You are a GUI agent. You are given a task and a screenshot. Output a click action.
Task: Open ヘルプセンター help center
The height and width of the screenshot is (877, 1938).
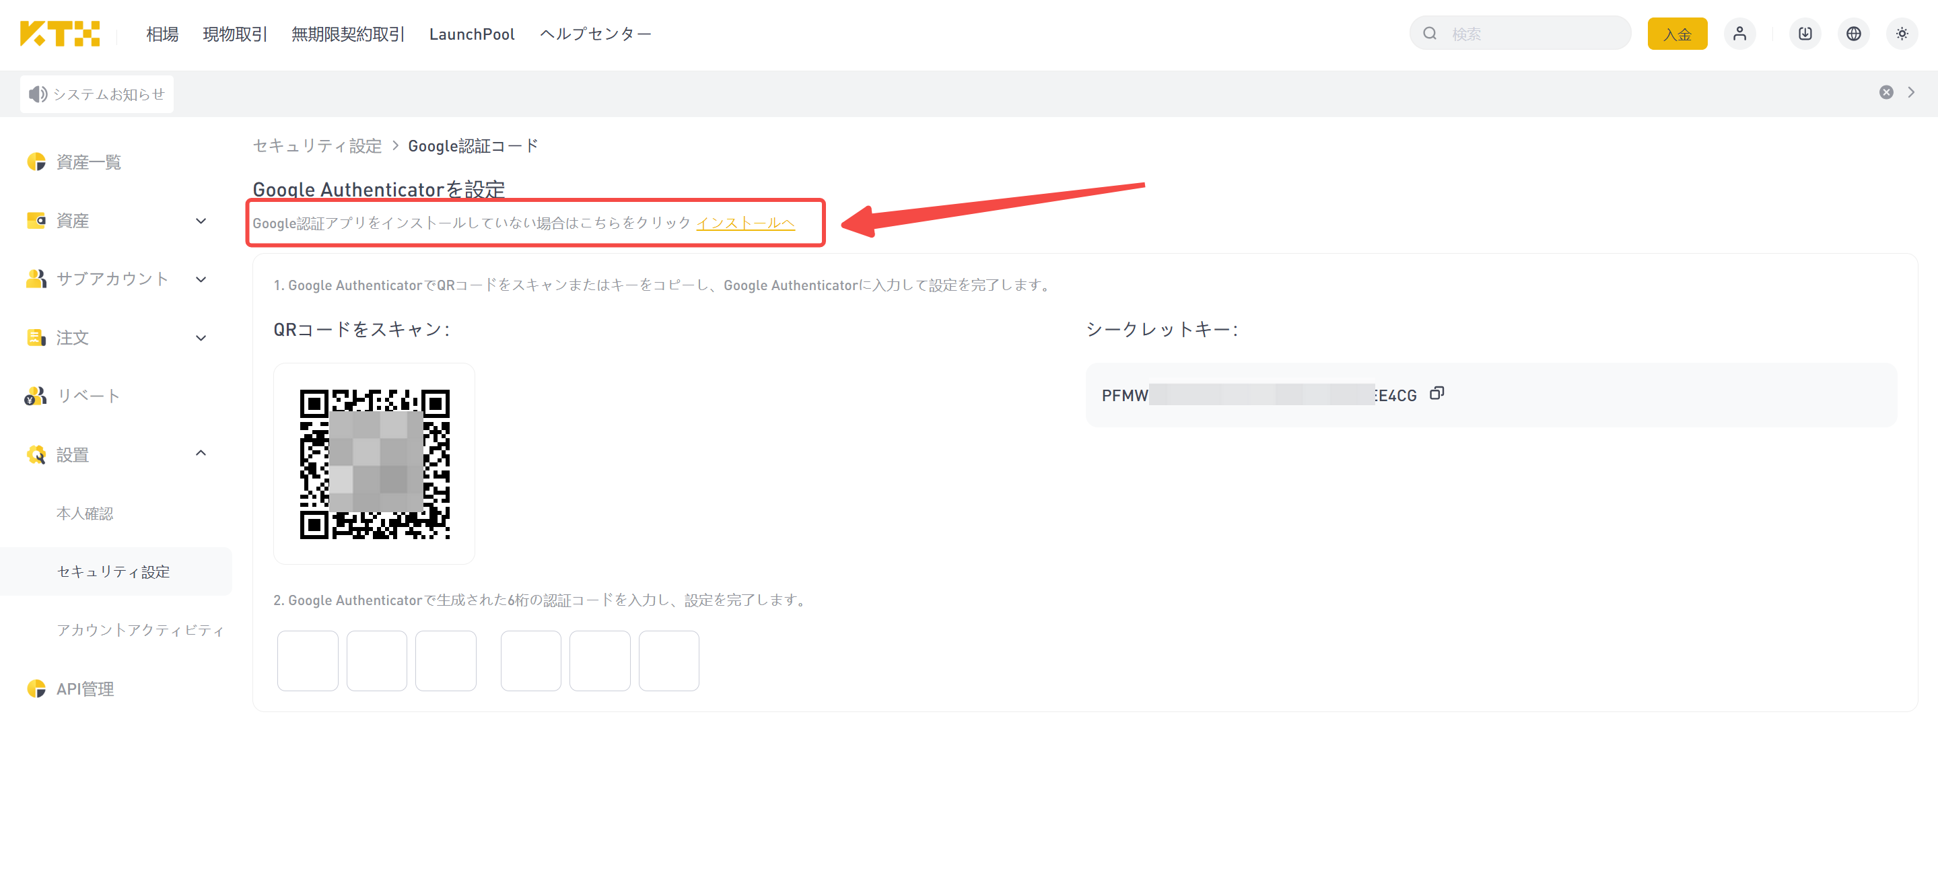595,34
